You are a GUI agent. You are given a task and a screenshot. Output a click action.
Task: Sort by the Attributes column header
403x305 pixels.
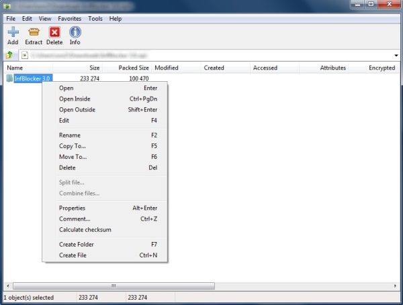coord(324,68)
